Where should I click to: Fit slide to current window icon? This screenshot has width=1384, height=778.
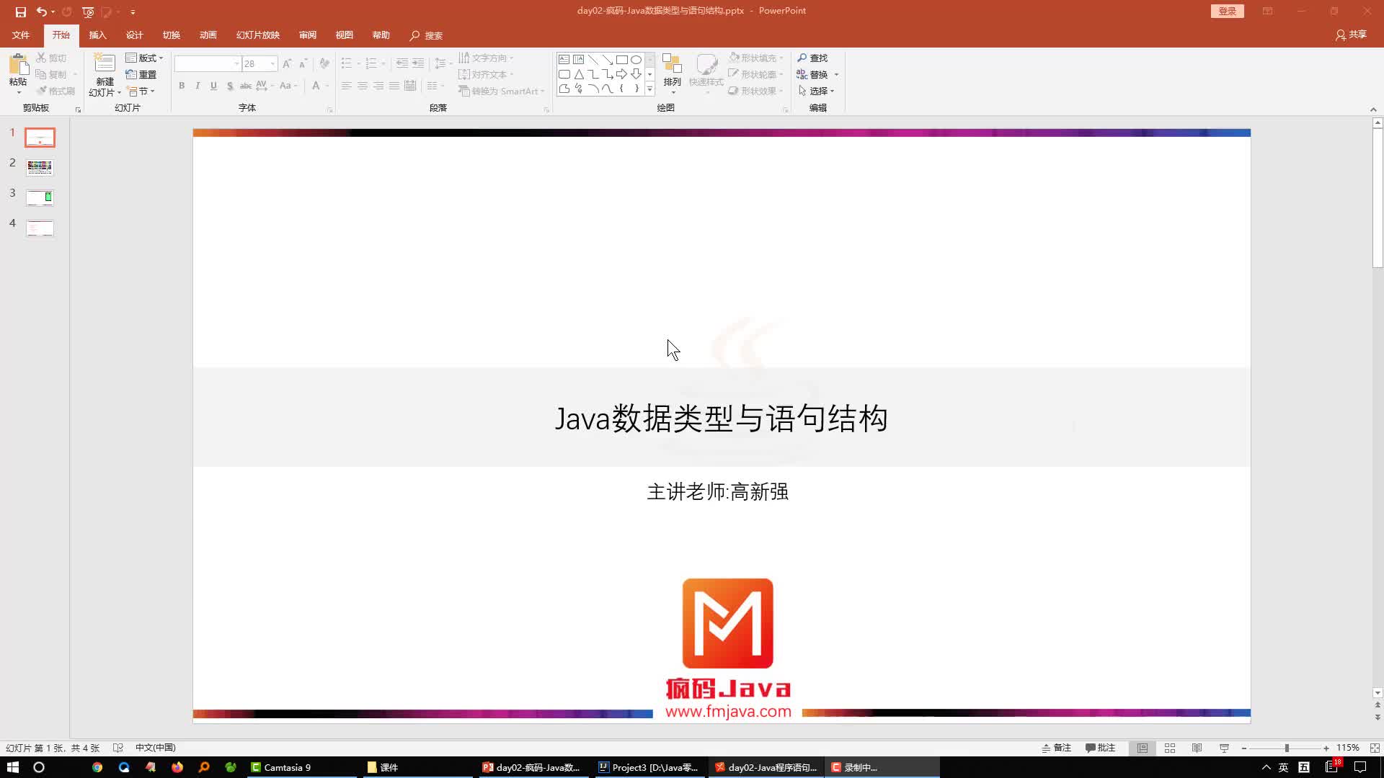(1375, 748)
